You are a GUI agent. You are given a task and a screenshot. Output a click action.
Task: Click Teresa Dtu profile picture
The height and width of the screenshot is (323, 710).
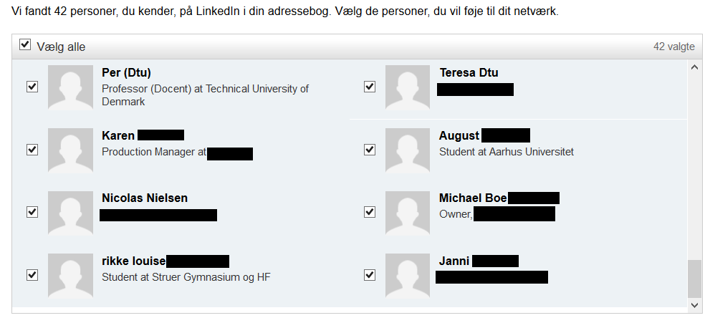coord(408,87)
